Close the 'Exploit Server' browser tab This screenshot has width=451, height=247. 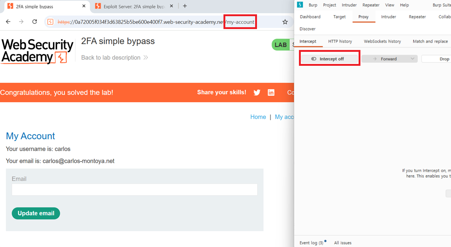click(x=171, y=6)
